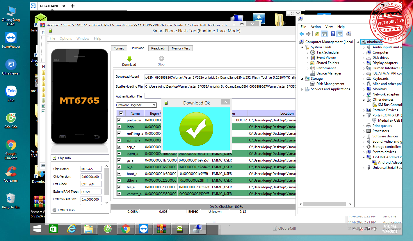Collapse the System Tools tree node
Image resolution: width=413 pixels, height=241 pixels.
[x=302, y=47]
